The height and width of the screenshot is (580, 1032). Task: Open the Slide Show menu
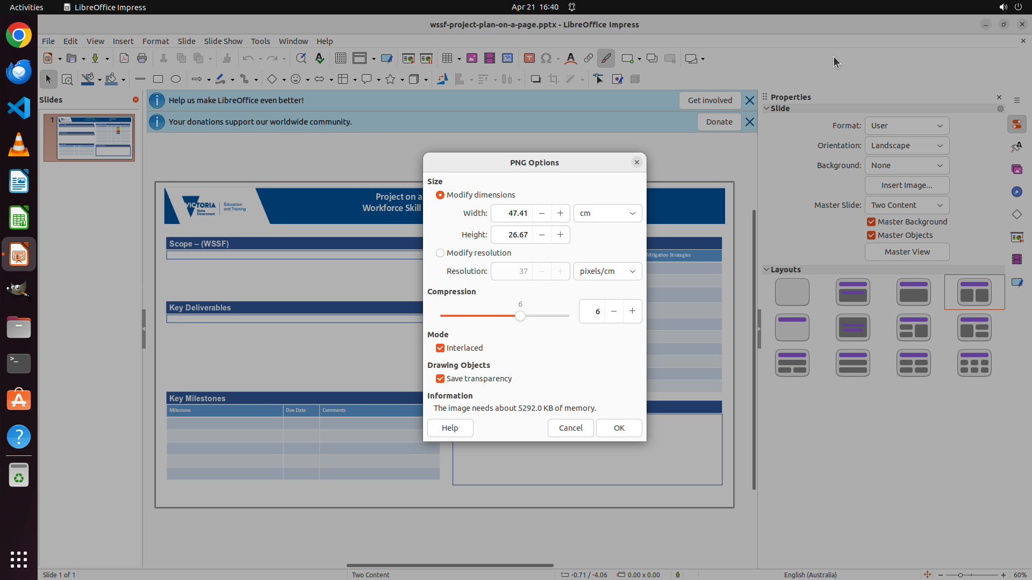pos(223,41)
